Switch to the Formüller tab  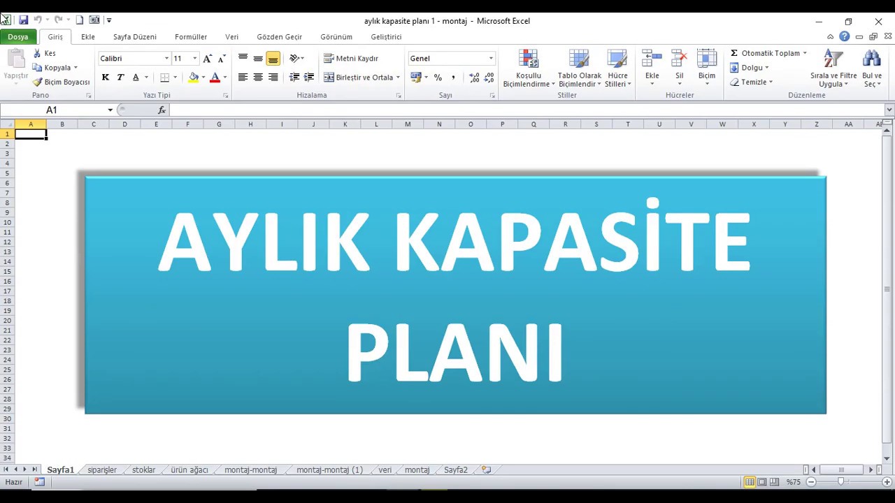click(x=191, y=37)
